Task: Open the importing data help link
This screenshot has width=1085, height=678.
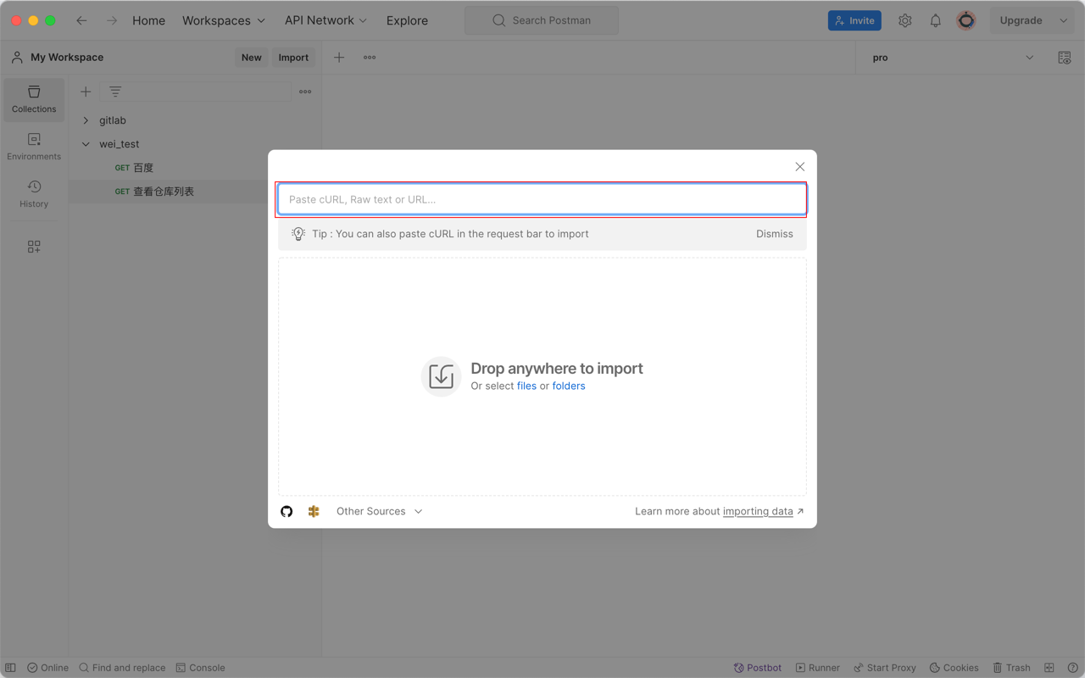Action: click(x=758, y=511)
